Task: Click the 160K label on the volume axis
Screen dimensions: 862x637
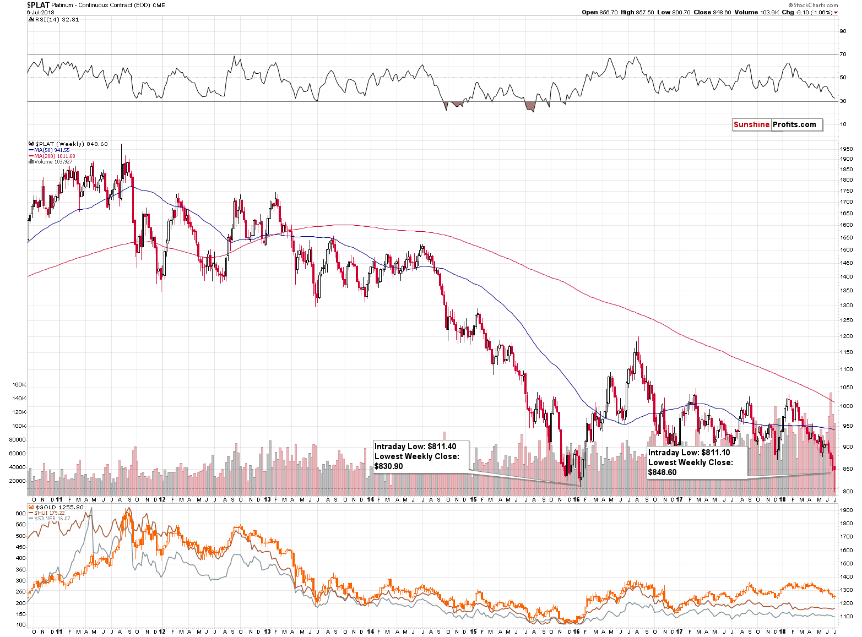Action: [19, 385]
